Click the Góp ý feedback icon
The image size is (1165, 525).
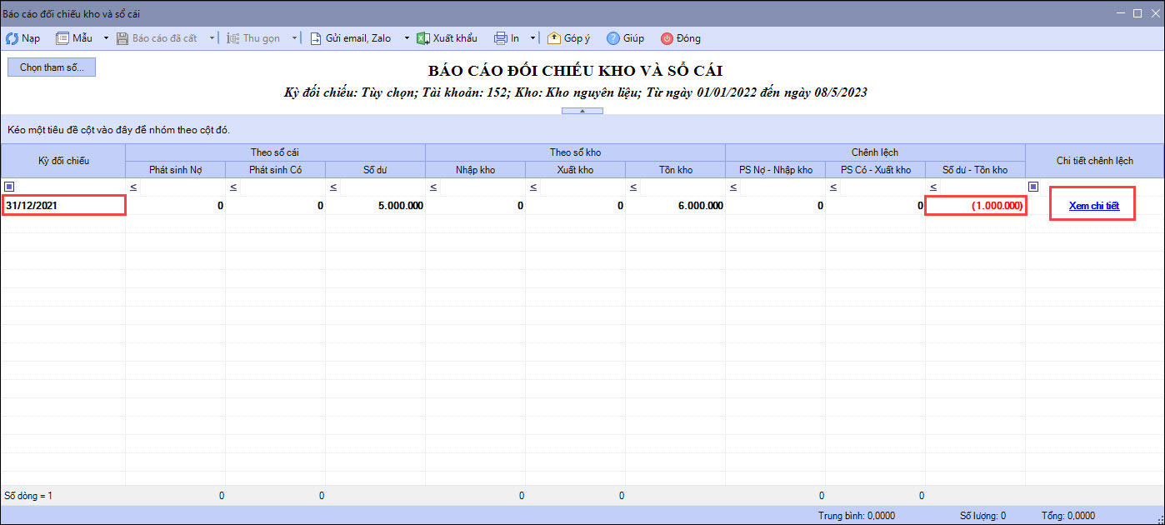tap(554, 38)
